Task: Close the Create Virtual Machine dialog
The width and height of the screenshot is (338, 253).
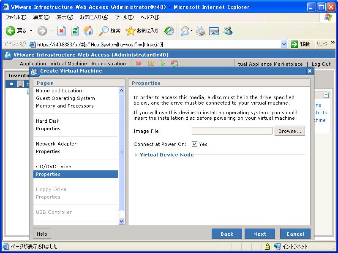Action: tap(310, 71)
